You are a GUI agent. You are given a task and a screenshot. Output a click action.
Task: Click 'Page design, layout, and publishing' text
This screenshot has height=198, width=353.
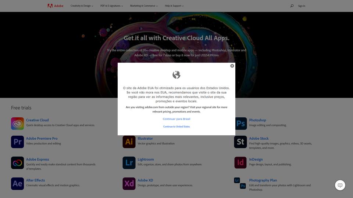point(270,165)
